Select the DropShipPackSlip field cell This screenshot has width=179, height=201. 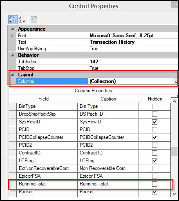click(47, 114)
